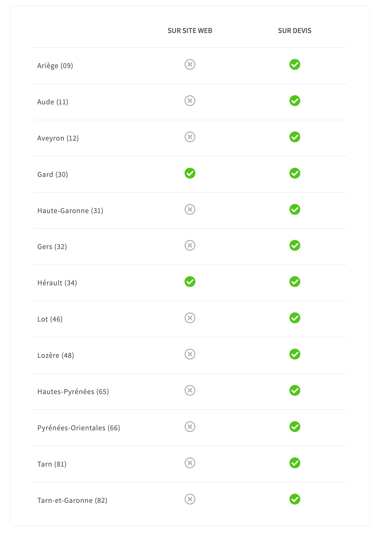The height and width of the screenshot is (535, 381).
Task: Click Hérault's green check under Sur Site Web
Action: [x=190, y=282]
